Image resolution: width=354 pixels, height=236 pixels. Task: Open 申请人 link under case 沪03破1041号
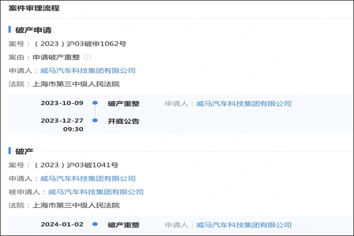[88, 178]
